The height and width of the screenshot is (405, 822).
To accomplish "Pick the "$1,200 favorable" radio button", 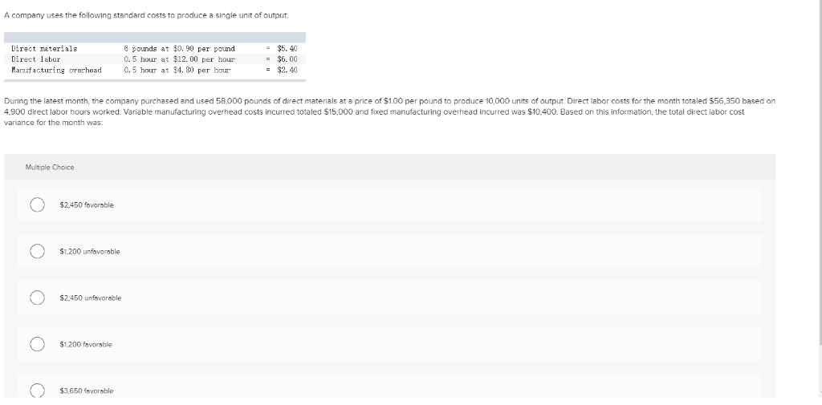I will pos(37,344).
